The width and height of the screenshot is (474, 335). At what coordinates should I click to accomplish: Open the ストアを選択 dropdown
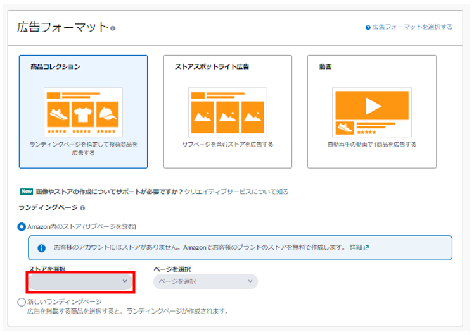[80, 282]
